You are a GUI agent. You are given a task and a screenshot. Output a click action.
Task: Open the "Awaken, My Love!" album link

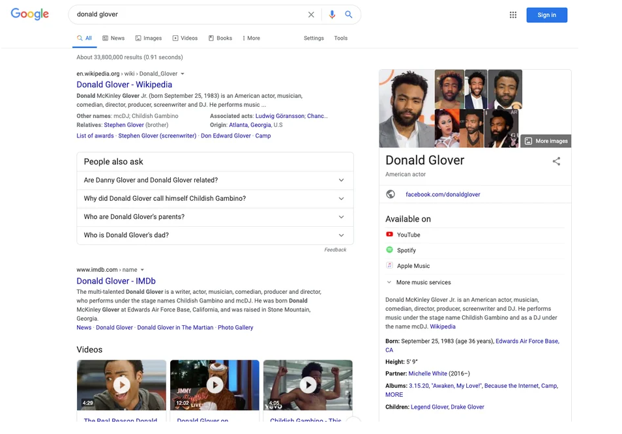point(456,386)
